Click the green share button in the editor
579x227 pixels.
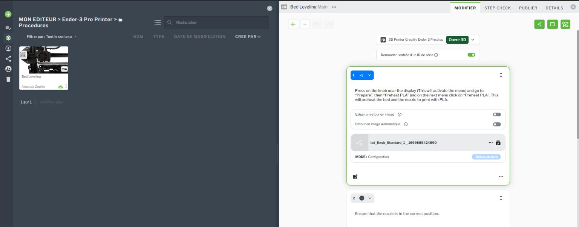pyautogui.click(x=539, y=24)
